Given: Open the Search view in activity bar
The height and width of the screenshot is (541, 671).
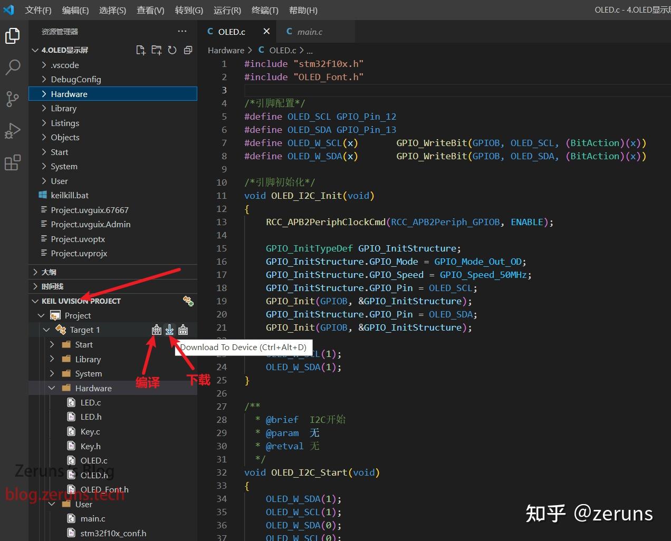Looking at the screenshot, I should click(x=13, y=67).
